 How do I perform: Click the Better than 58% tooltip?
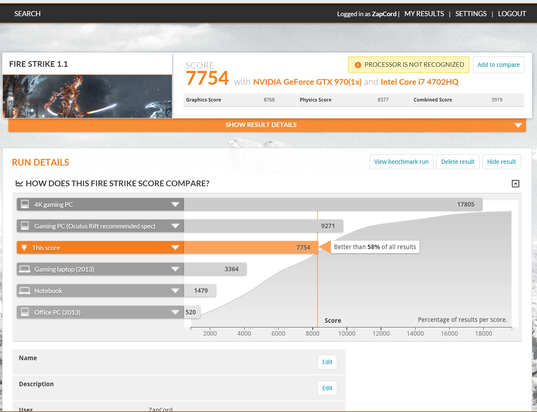click(375, 247)
